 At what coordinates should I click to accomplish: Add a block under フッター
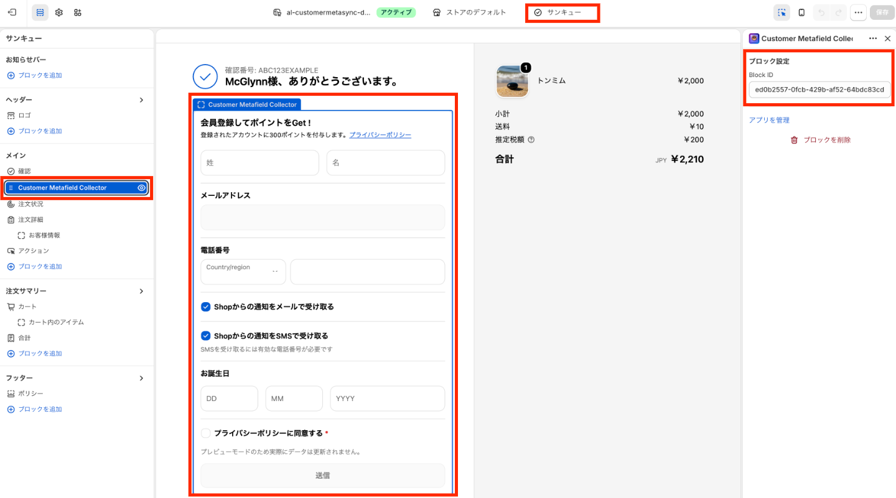point(35,409)
